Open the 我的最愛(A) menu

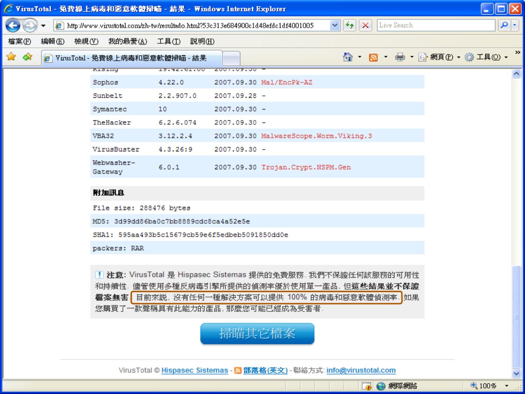tap(128, 41)
